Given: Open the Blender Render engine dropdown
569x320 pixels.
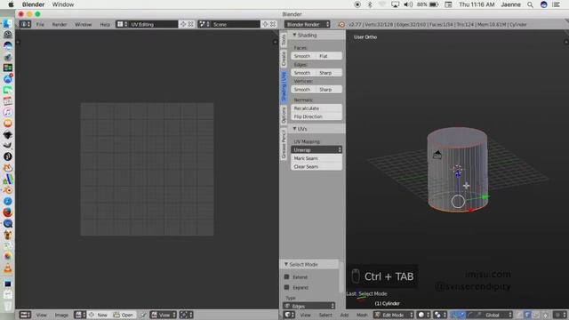Looking at the screenshot, I should click(307, 24).
